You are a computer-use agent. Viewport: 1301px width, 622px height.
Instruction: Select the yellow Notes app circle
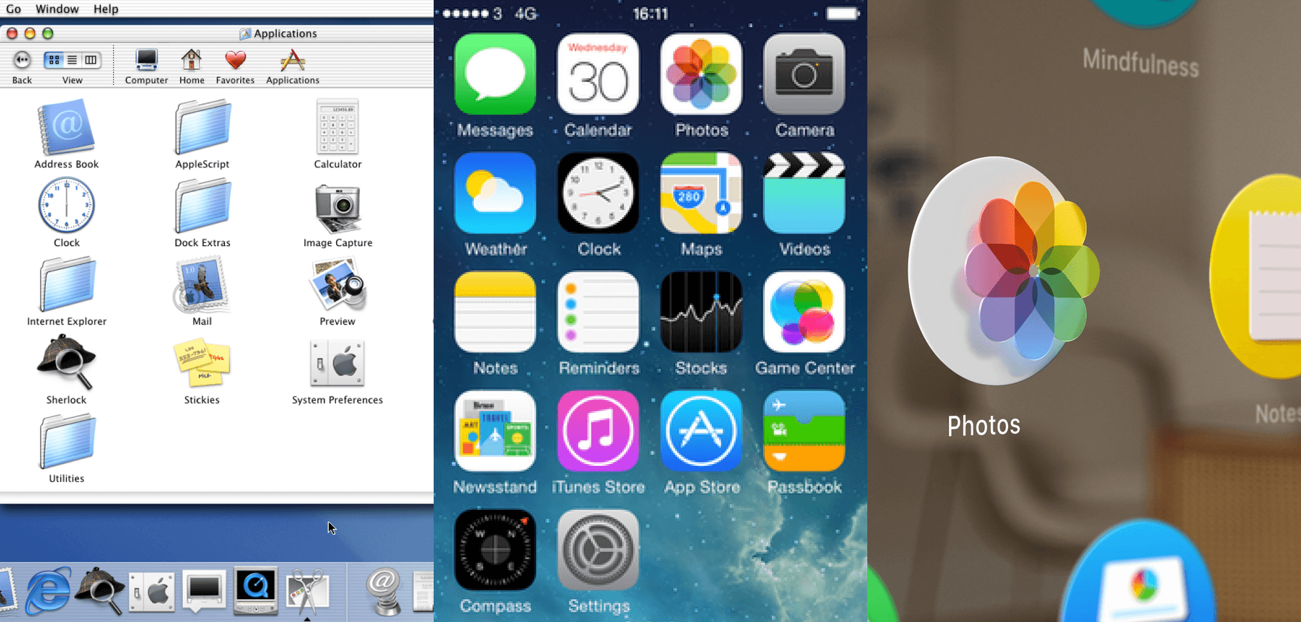pos(1257,277)
